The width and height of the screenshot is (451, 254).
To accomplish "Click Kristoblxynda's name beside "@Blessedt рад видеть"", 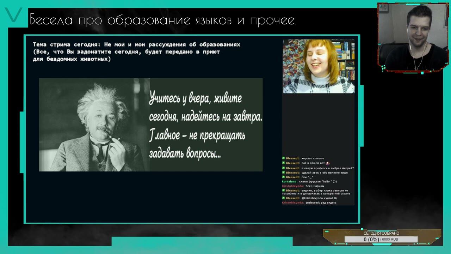I will [x=292, y=202].
